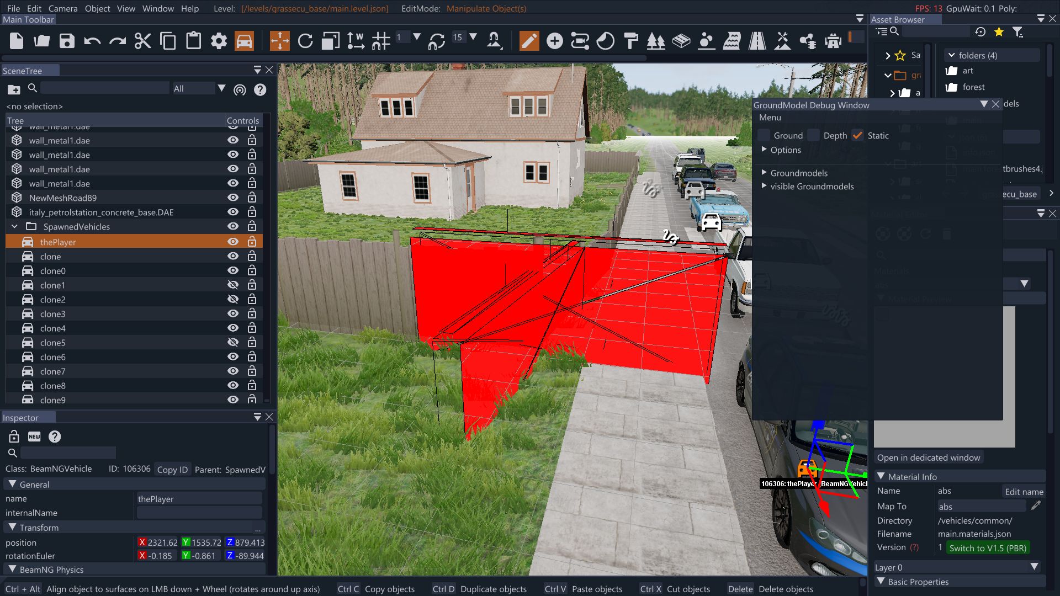This screenshot has width=1060, height=596.
Task: Open the decal road editor icon
Action: 757,41
